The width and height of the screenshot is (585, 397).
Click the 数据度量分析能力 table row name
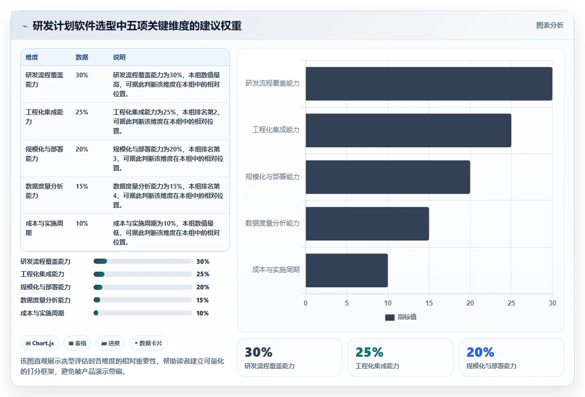[x=44, y=191]
